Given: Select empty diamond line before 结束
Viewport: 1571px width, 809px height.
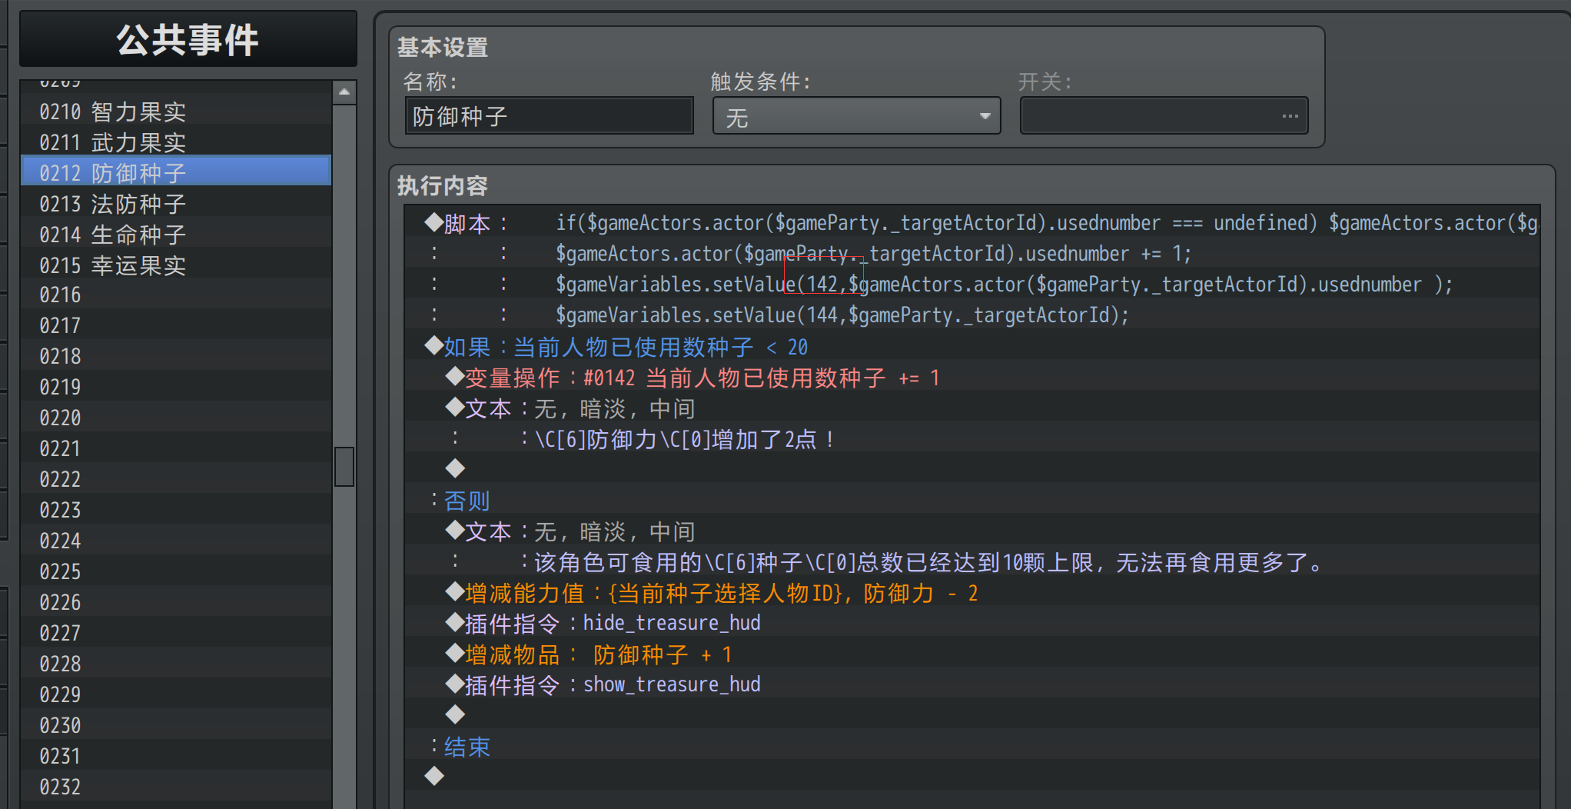Looking at the screenshot, I should tap(972, 714).
